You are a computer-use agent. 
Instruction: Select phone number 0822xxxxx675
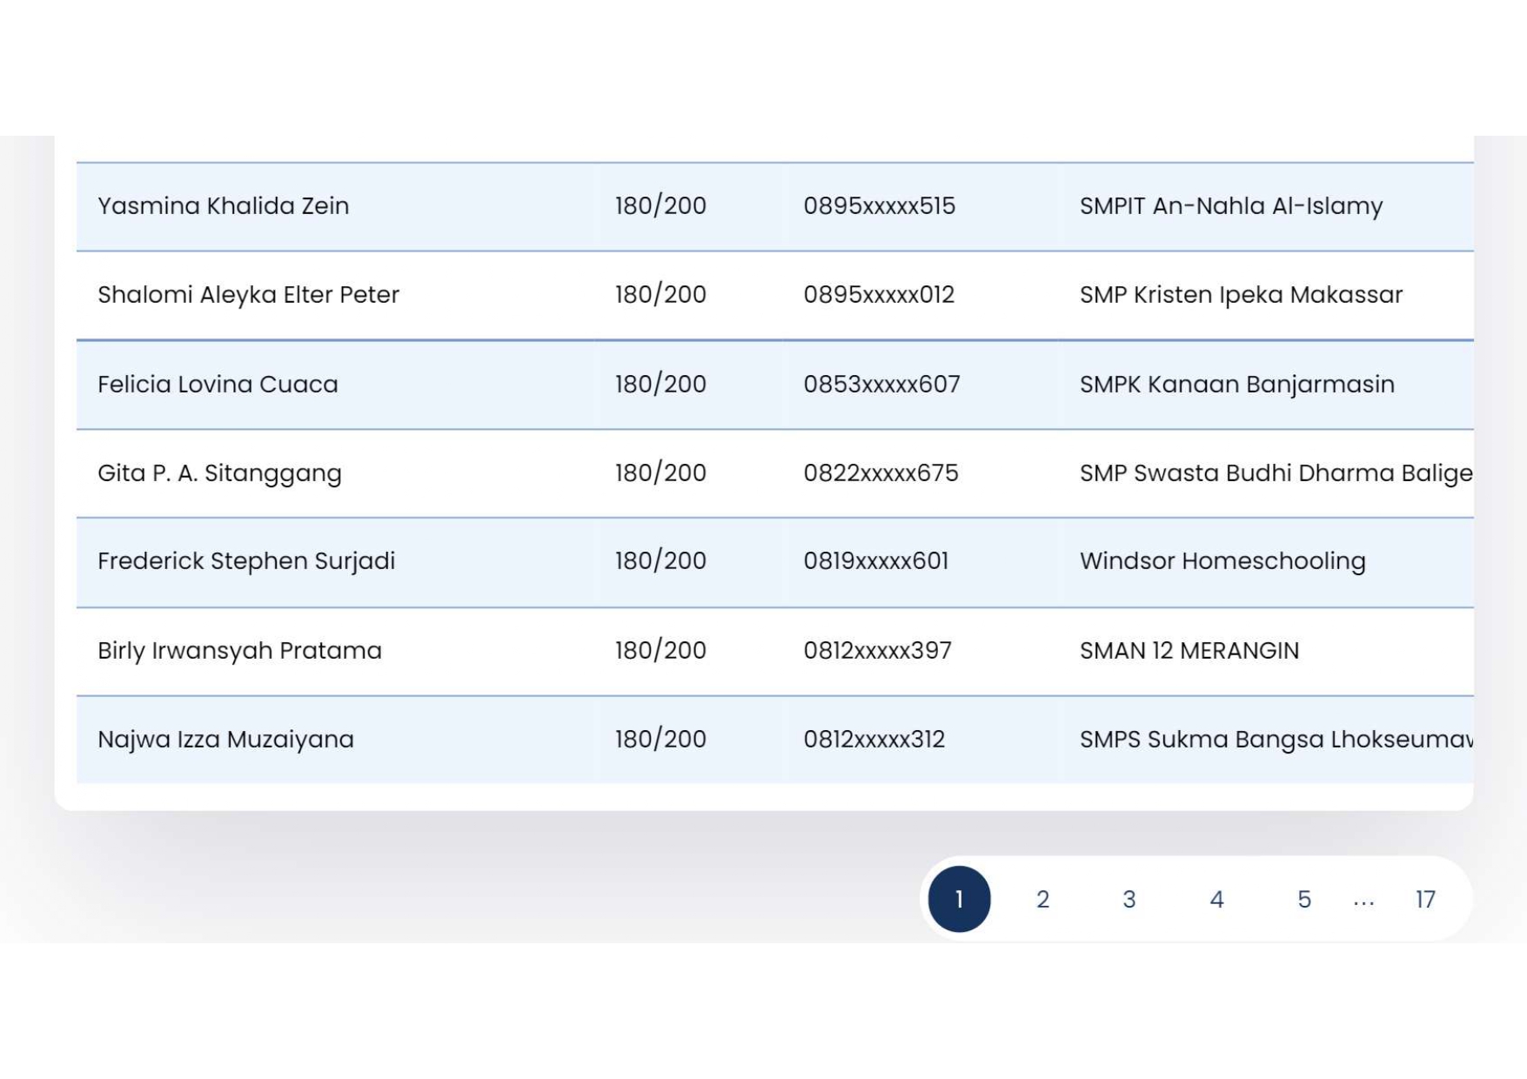[x=881, y=473]
